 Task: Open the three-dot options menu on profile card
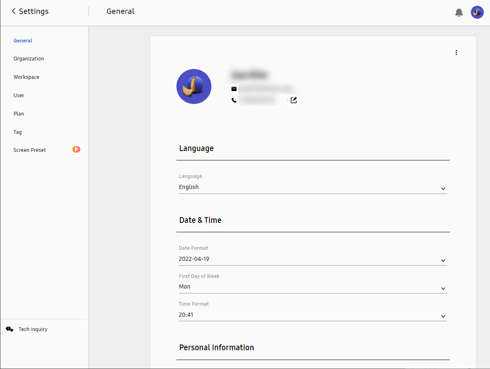coord(456,52)
